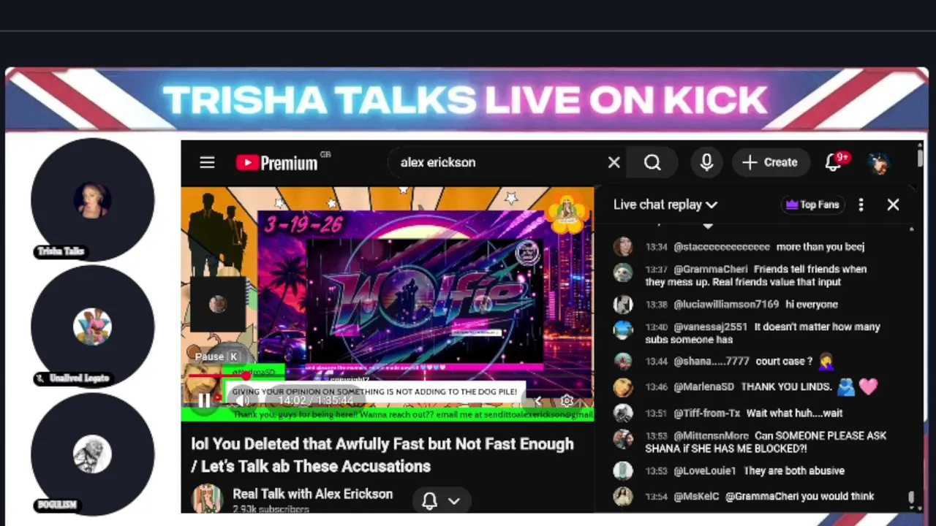Image resolution: width=936 pixels, height=526 pixels.
Task: Toggle the channel notification bell
Action: 429,500
